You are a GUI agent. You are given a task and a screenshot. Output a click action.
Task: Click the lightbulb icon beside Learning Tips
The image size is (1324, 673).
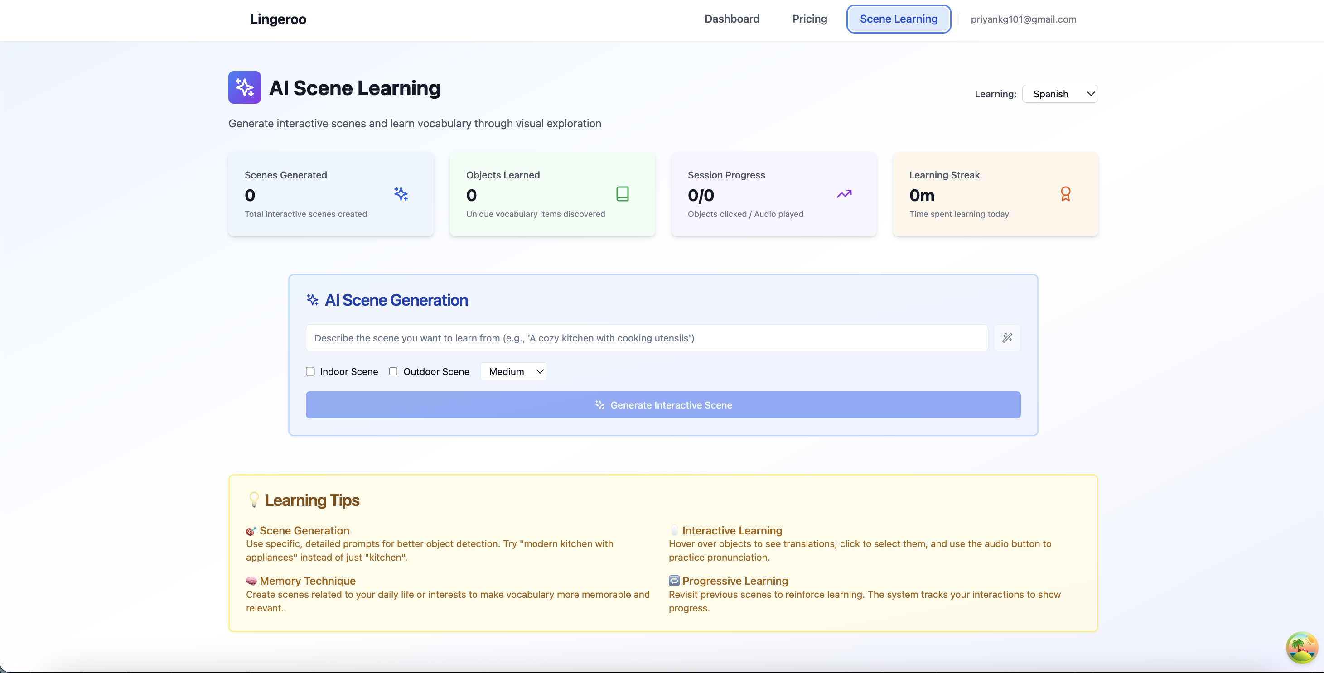(254, 500)
